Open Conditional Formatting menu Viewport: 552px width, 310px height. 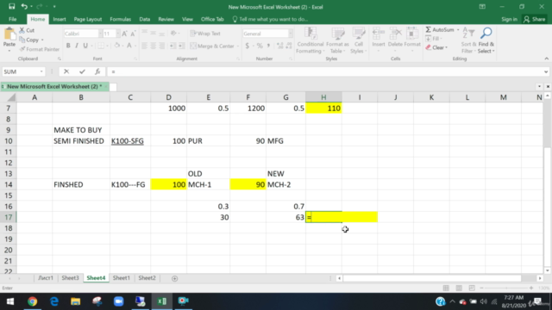click(x=310, y=40)
